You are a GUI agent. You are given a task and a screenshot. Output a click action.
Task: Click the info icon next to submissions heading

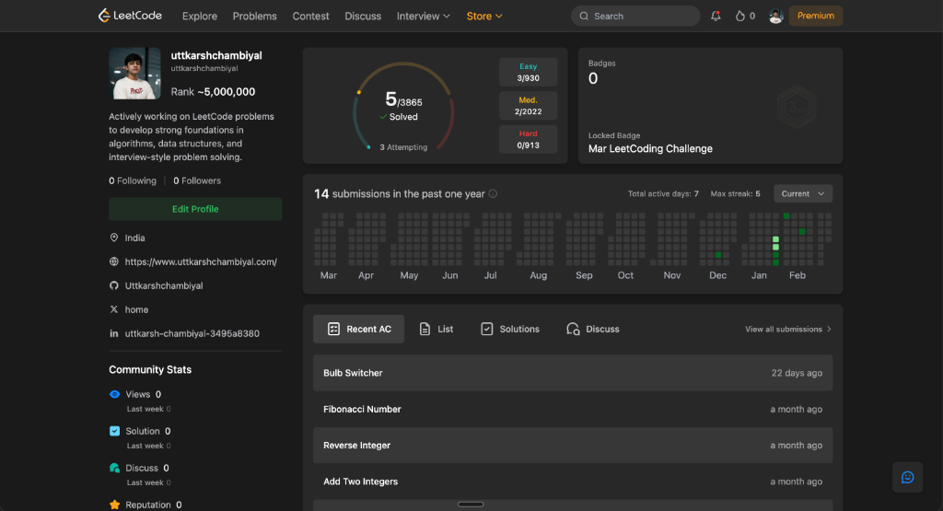click(x=494, y=193)
